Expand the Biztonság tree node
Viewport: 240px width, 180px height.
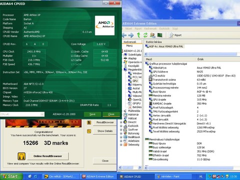[121, 133]
